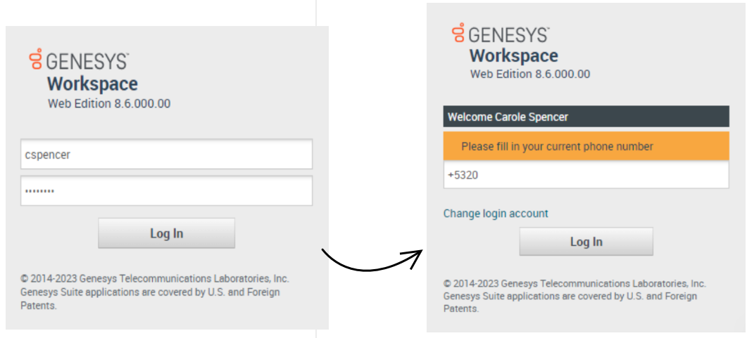Click the Web Edition version text above Welcome bar
Viewport: 754px width, 338px height.
click(530, 74)
